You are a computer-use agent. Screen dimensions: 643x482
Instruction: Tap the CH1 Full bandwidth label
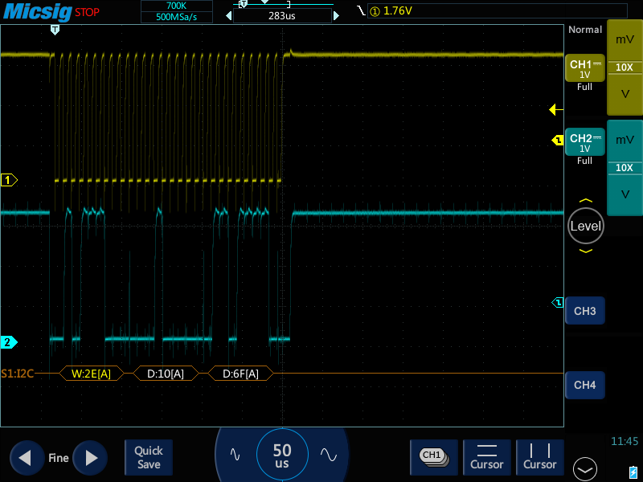(584, 87)
